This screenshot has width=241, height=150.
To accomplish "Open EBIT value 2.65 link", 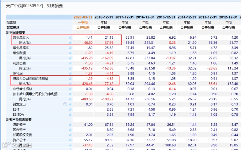I will click(x=110, y=109).
